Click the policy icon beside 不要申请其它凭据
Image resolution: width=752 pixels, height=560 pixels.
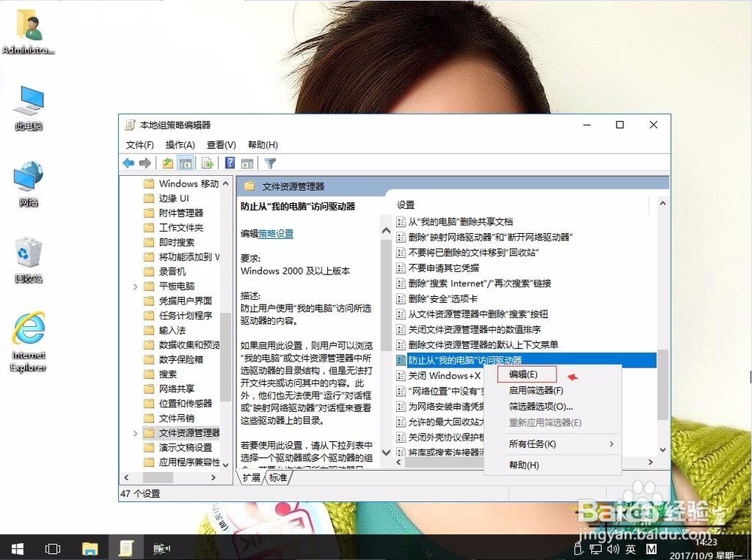coord(401,268)
